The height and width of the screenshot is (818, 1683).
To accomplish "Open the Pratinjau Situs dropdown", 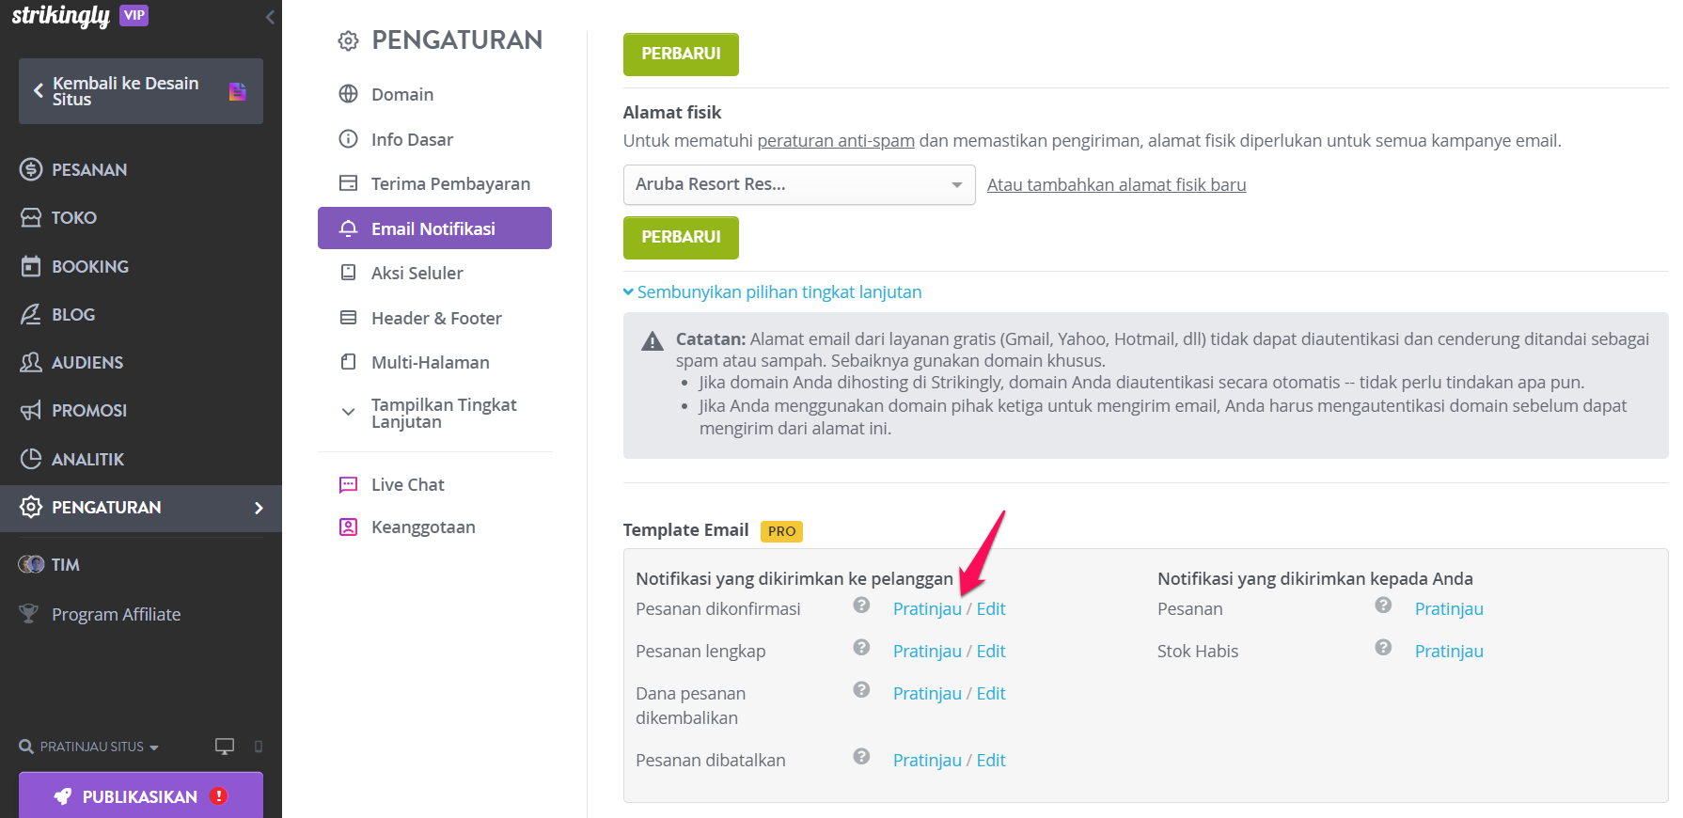I will 89,747.
